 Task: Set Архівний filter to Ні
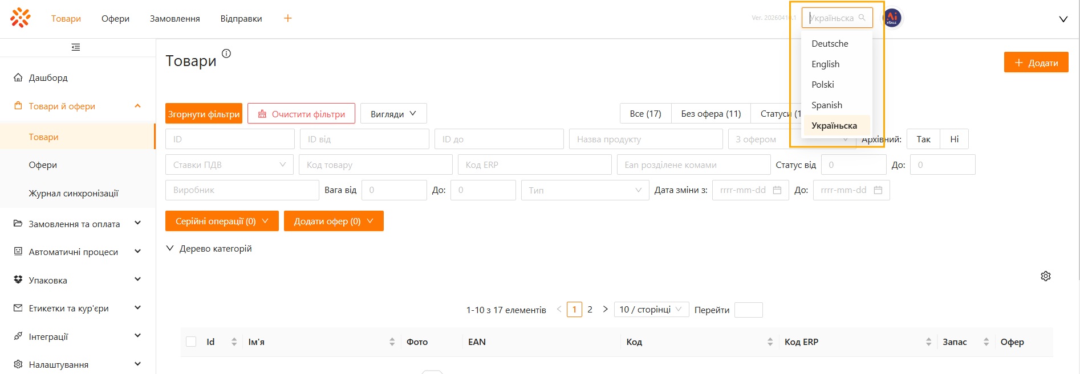954,139
